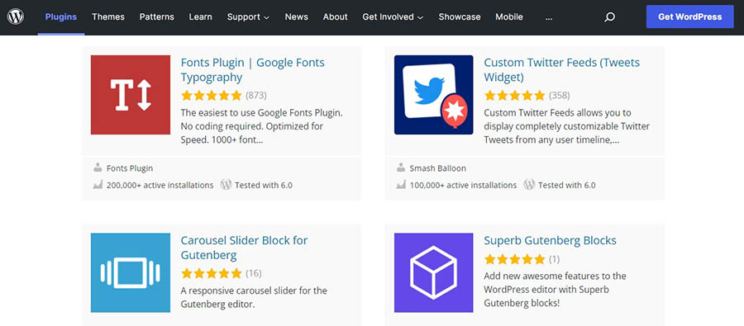
Task: Open the more menu ellipsis
Action: 549,17
